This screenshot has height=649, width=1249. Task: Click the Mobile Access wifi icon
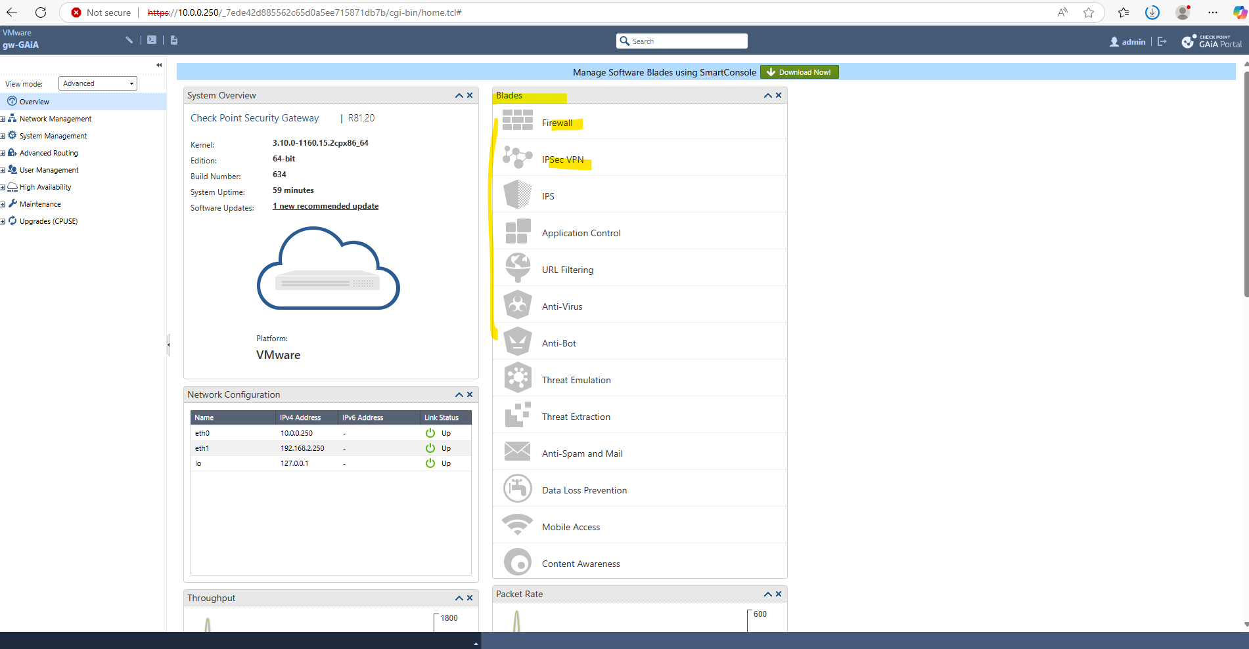pyautogui.click(x=518, y=525)
